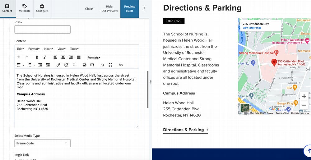Open the three-dot more options menu
The height and width of the screenshot is (160, 311).
pyautogui.click(x=144, y=9)
